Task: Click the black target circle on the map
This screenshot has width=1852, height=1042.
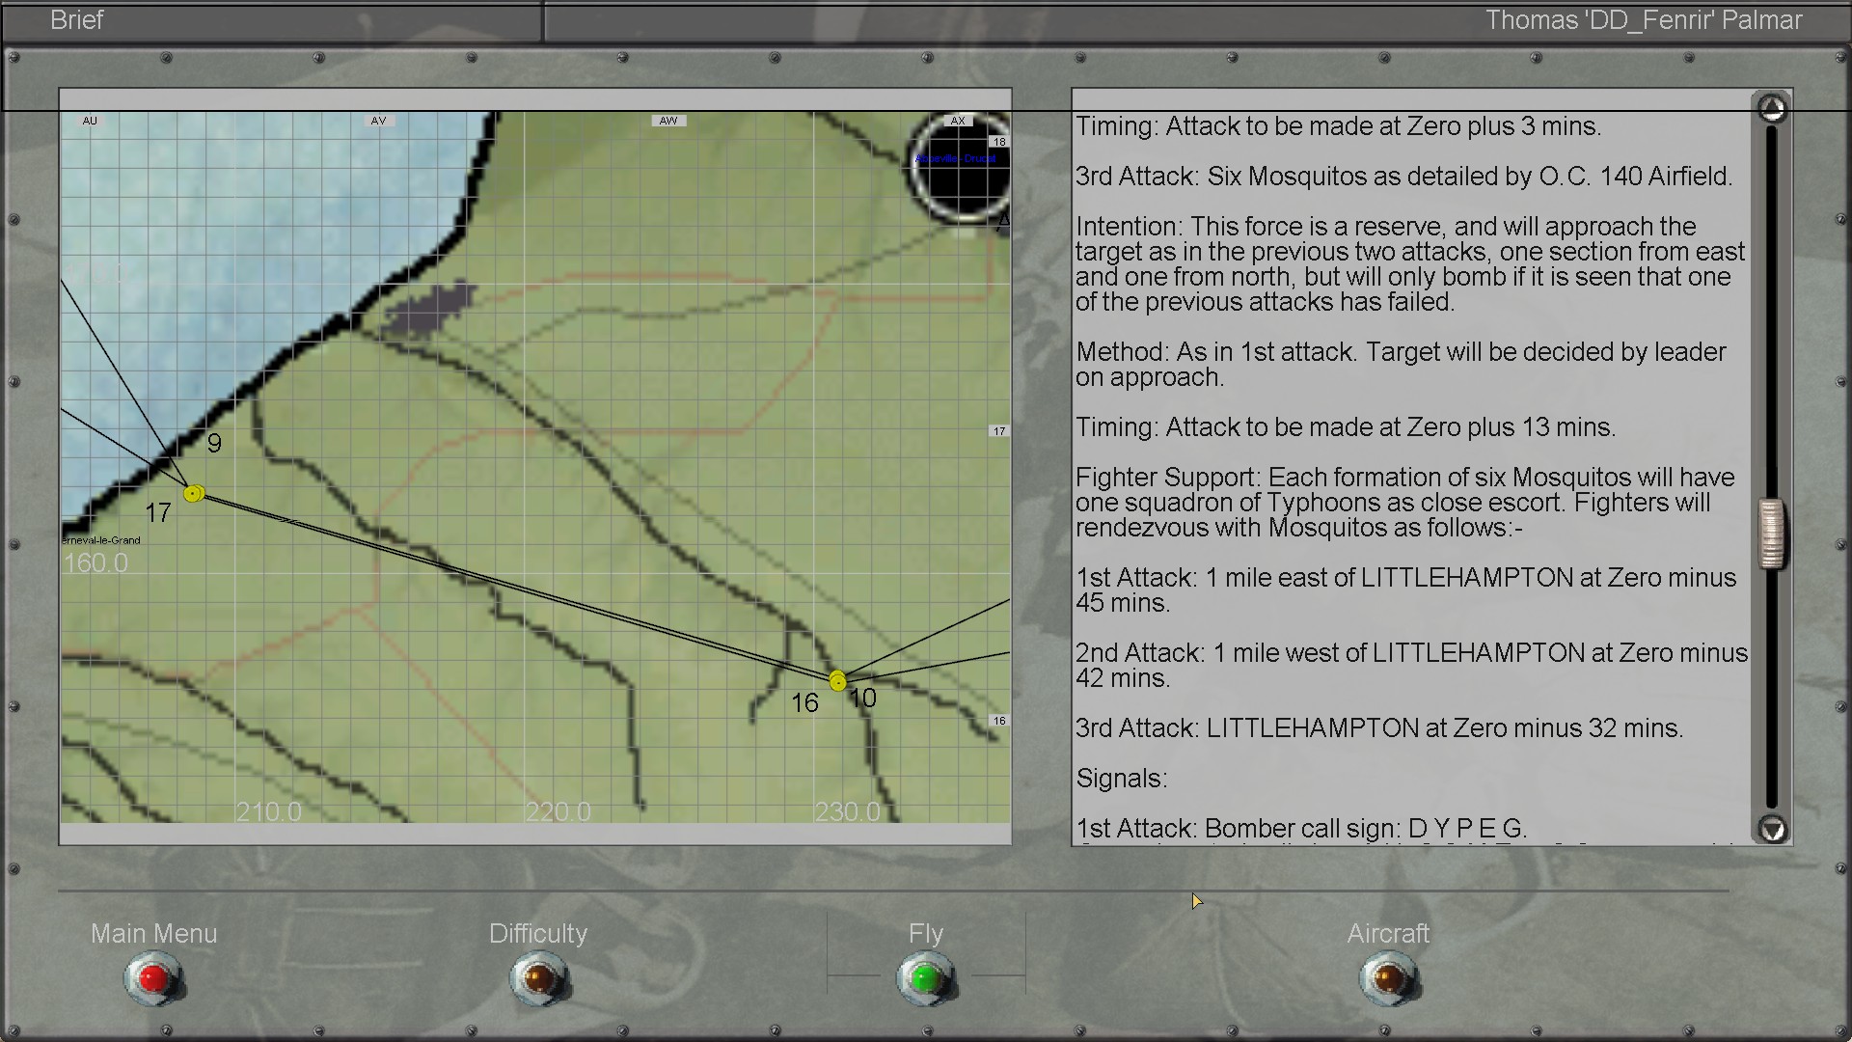Action: pos(959,167)
